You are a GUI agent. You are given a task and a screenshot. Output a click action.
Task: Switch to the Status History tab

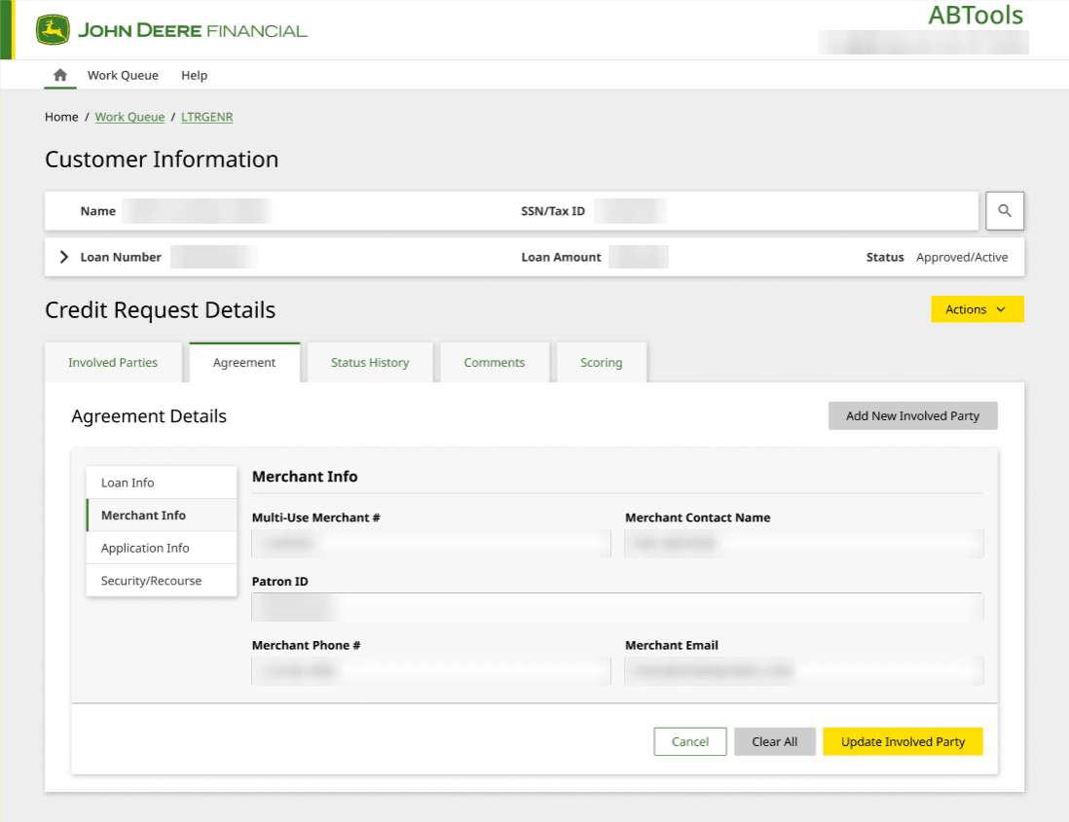pyautogui.click(x=370, y=362)
